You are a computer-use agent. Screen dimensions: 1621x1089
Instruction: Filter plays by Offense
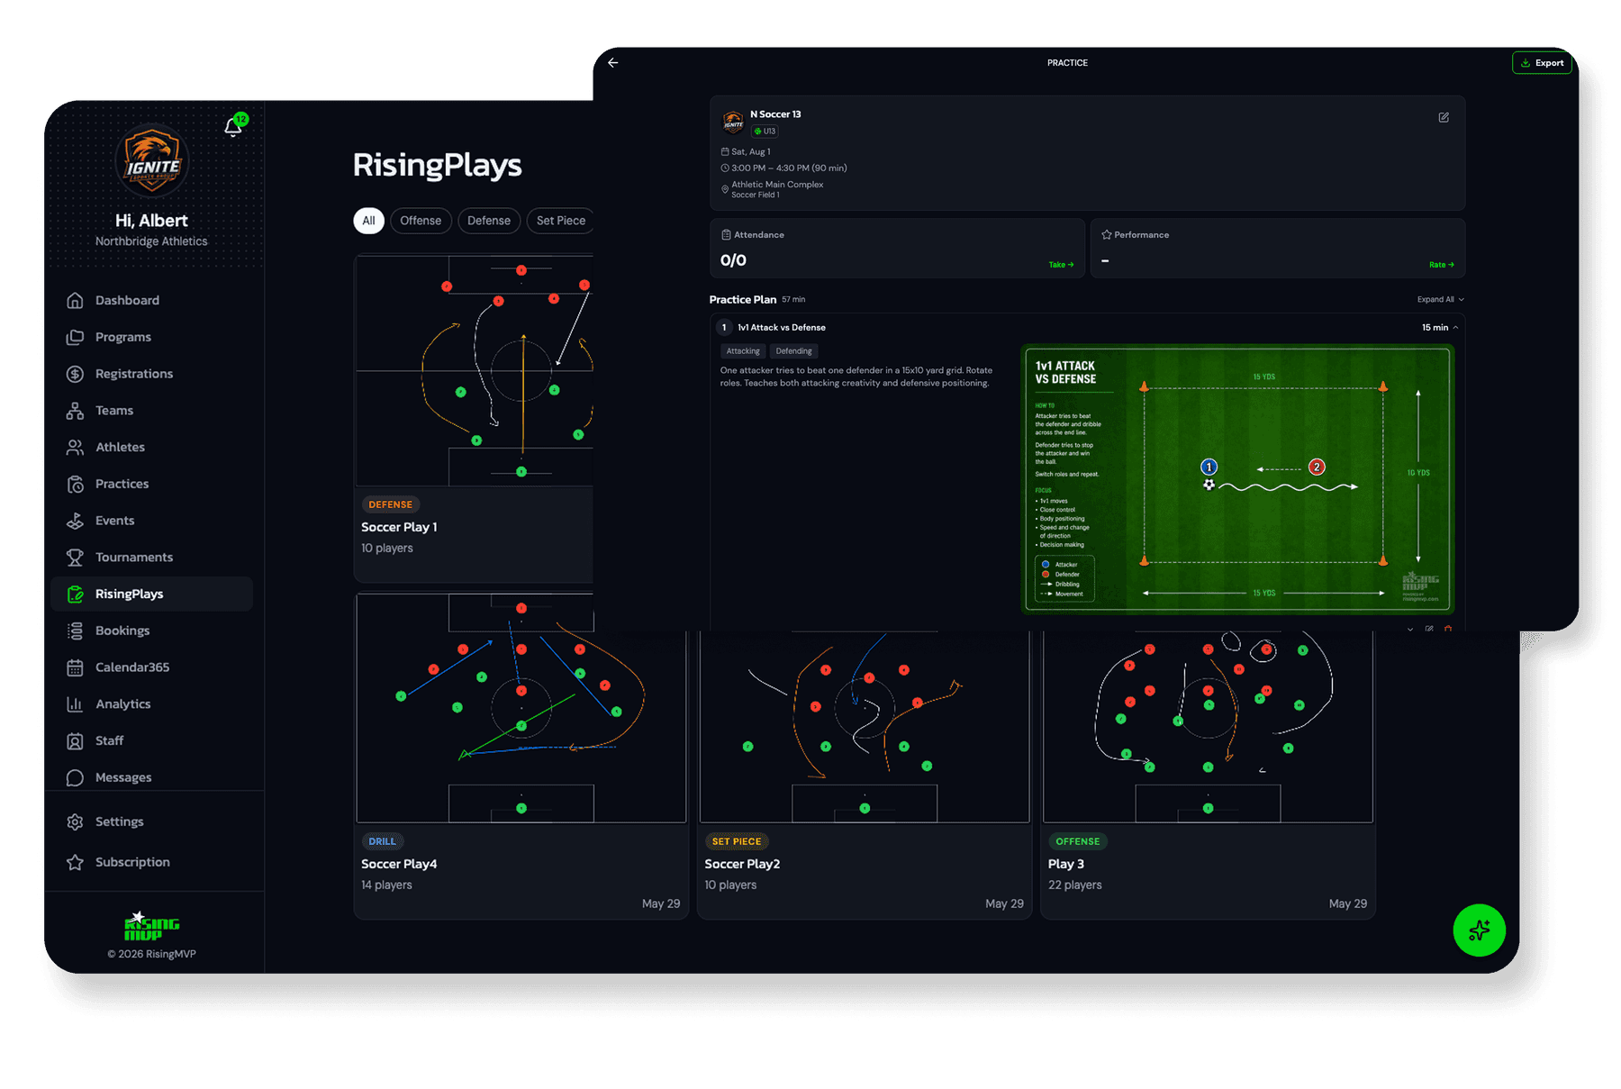click(421, 221)
